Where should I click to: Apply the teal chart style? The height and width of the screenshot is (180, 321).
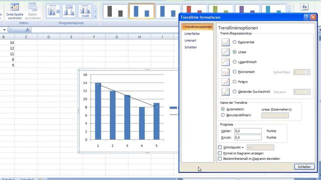point(273,9)
